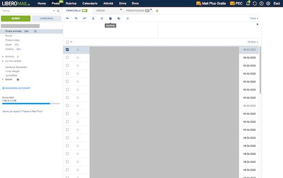Open notifications bell icon

click(248, 3)
